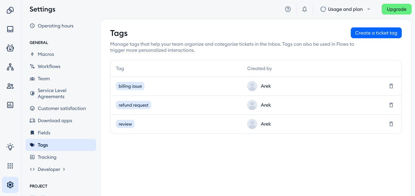Click the notifications bell icon
This screenshot has width=415, height=196.
coord(305,9)
